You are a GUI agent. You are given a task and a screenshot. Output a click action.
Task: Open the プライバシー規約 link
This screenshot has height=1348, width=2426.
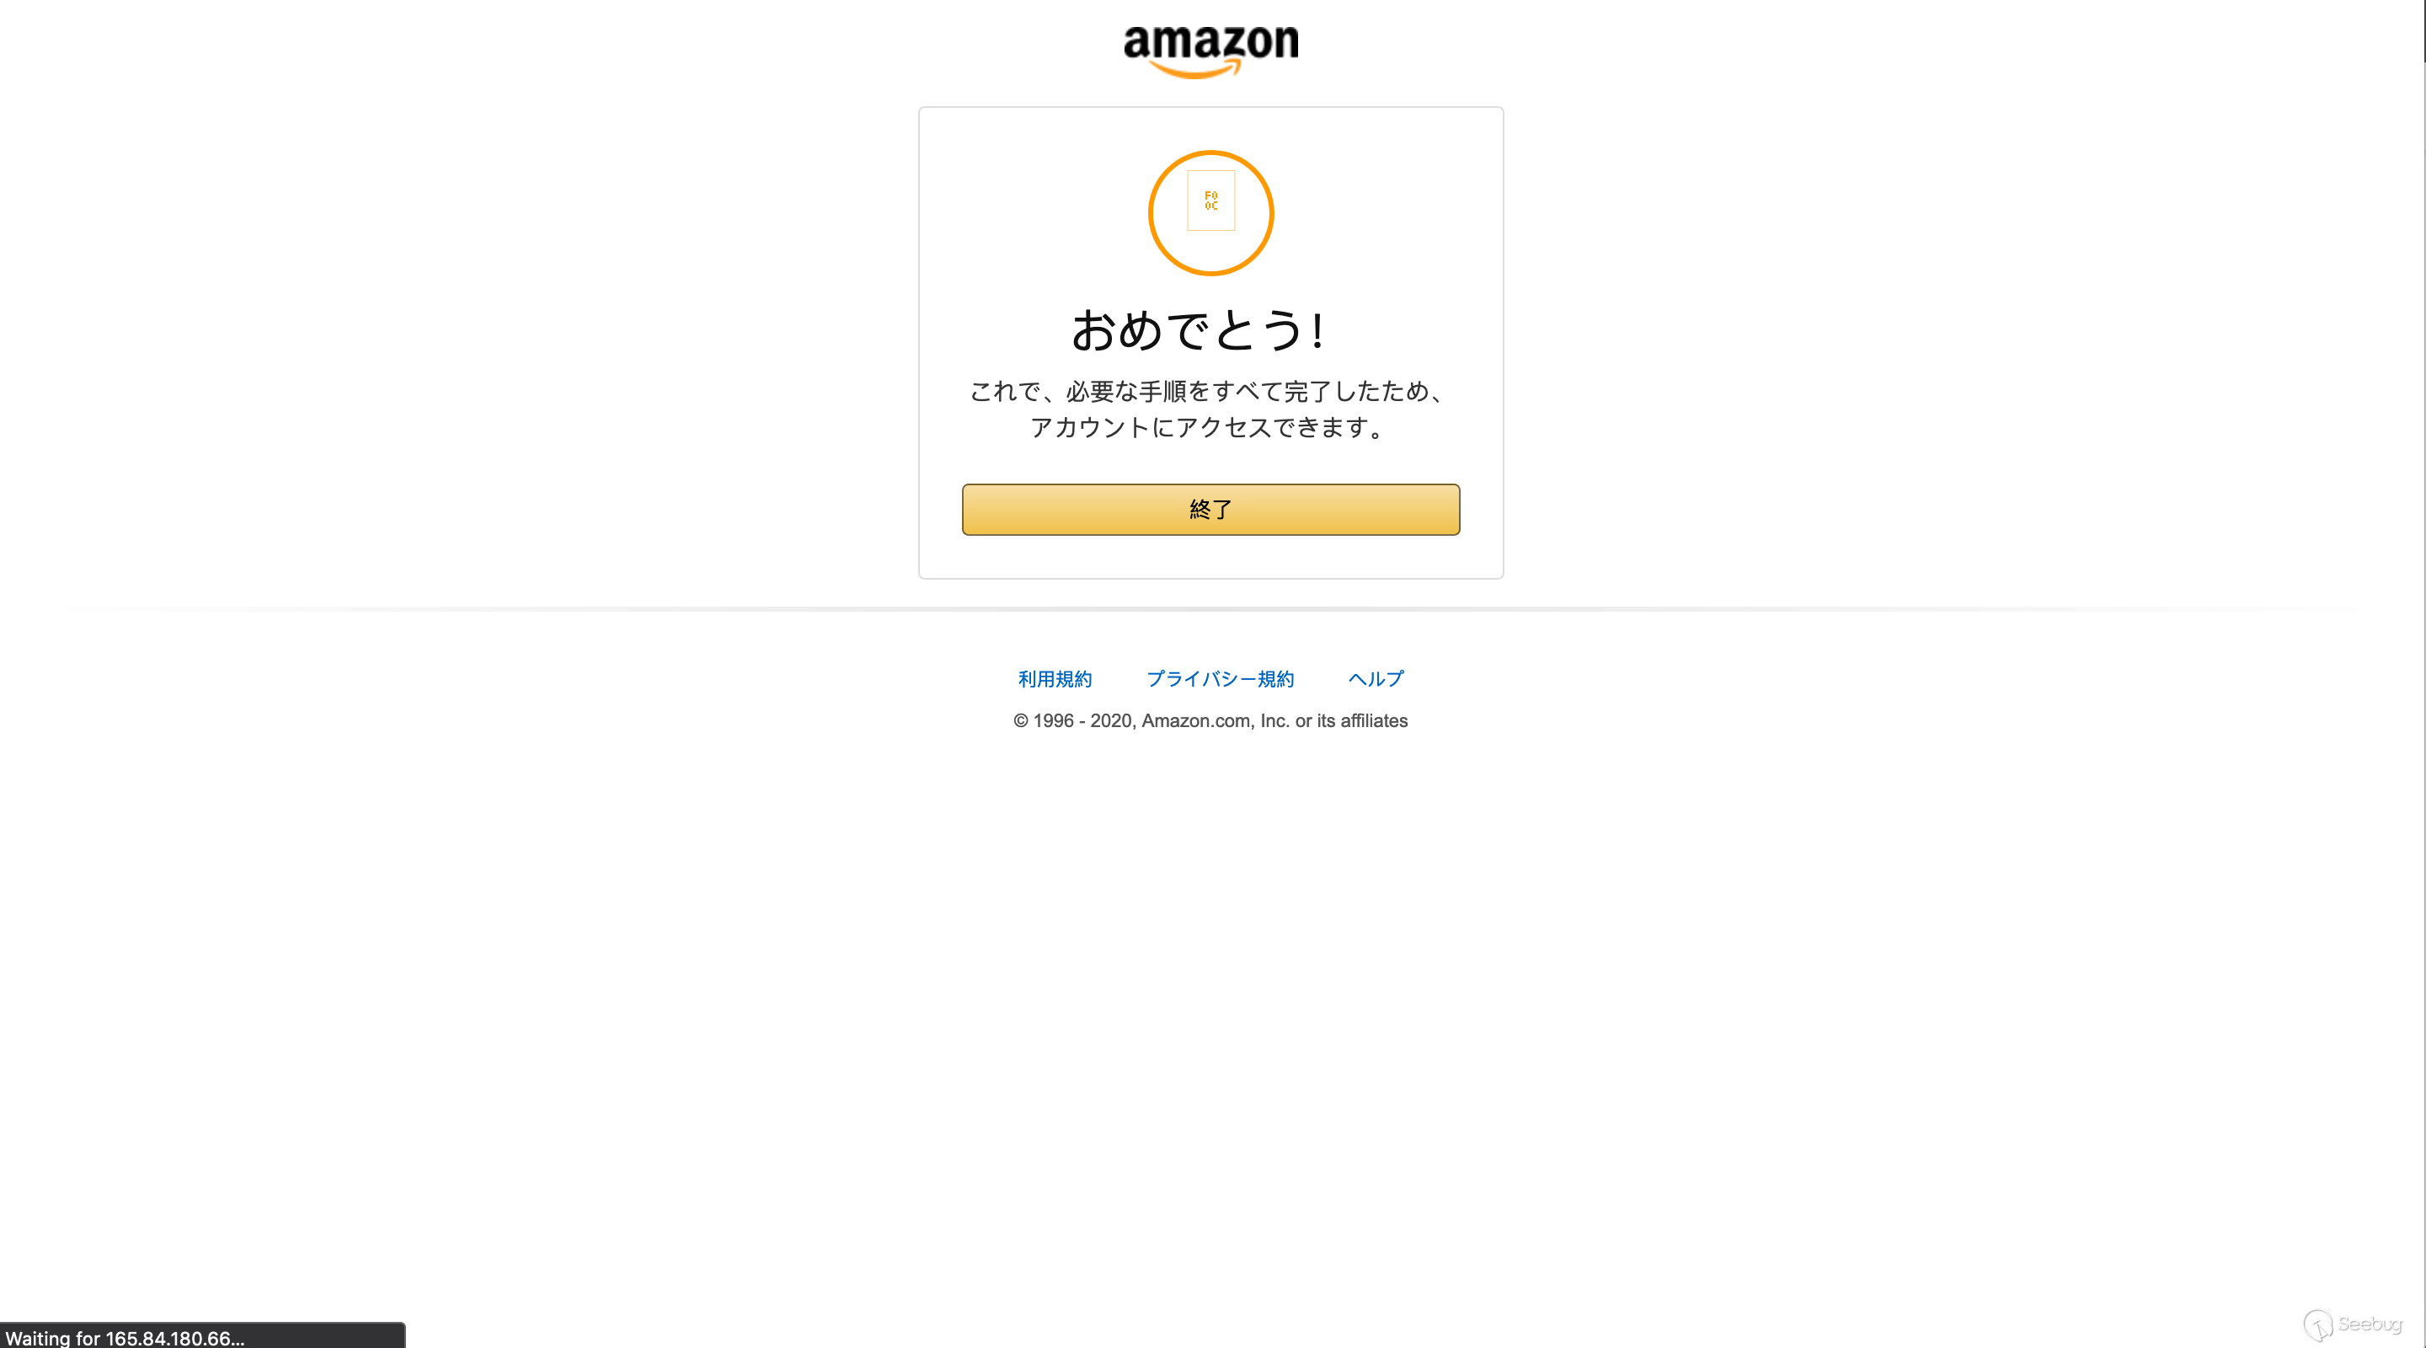pos(1220,679)
